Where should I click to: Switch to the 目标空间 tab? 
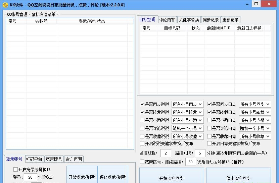pyautogui.click(x=147, y=19)
